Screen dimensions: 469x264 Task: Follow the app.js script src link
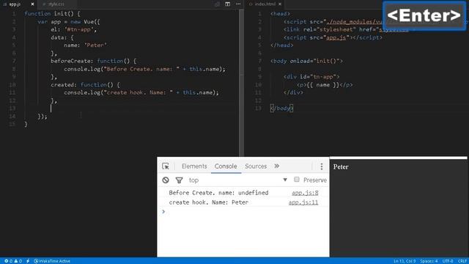336,37
